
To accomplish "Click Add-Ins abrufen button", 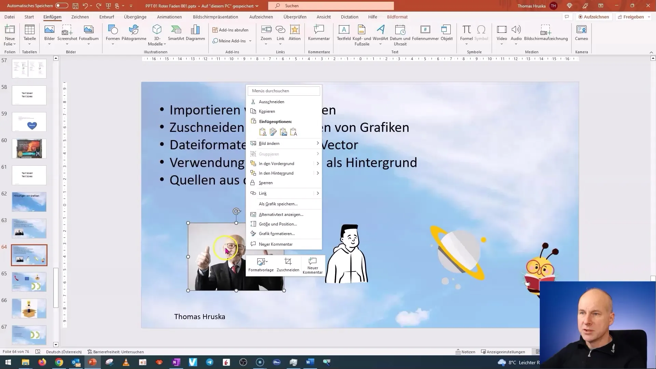I will click(x=231, y=30).
